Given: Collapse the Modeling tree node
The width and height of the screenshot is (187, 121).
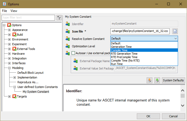Looking at the screenshot, I should click(x=9, y=68).
